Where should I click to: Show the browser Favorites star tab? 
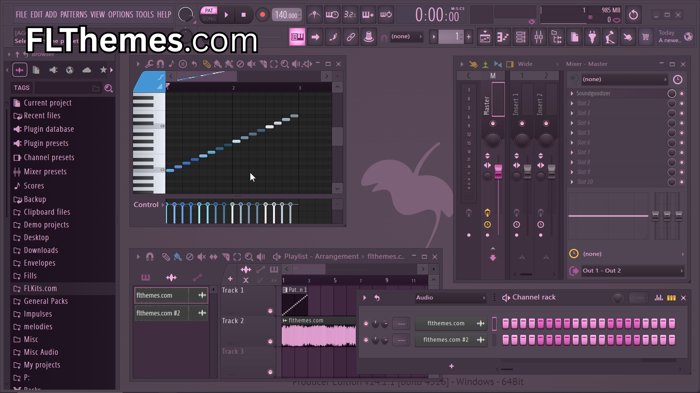[104, 70]
